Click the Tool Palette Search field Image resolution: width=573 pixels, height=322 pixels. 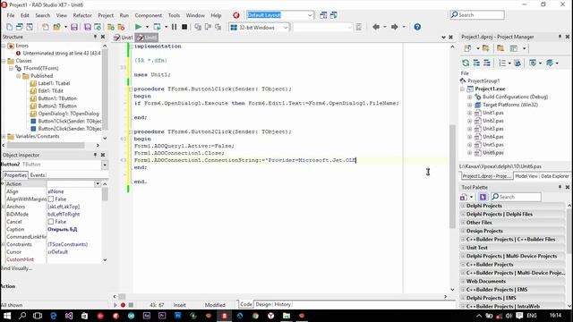[x=516, y=197]
